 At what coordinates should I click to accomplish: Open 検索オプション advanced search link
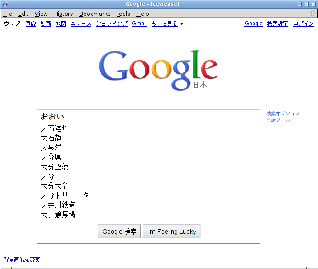tap(283, 113)
